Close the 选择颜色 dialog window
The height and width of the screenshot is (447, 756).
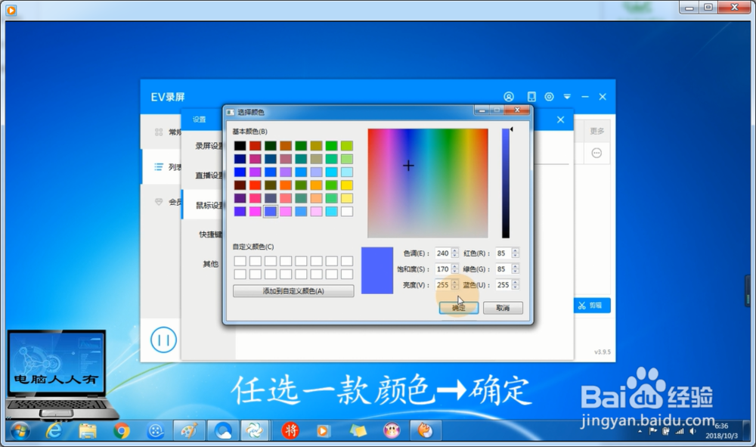517,110
